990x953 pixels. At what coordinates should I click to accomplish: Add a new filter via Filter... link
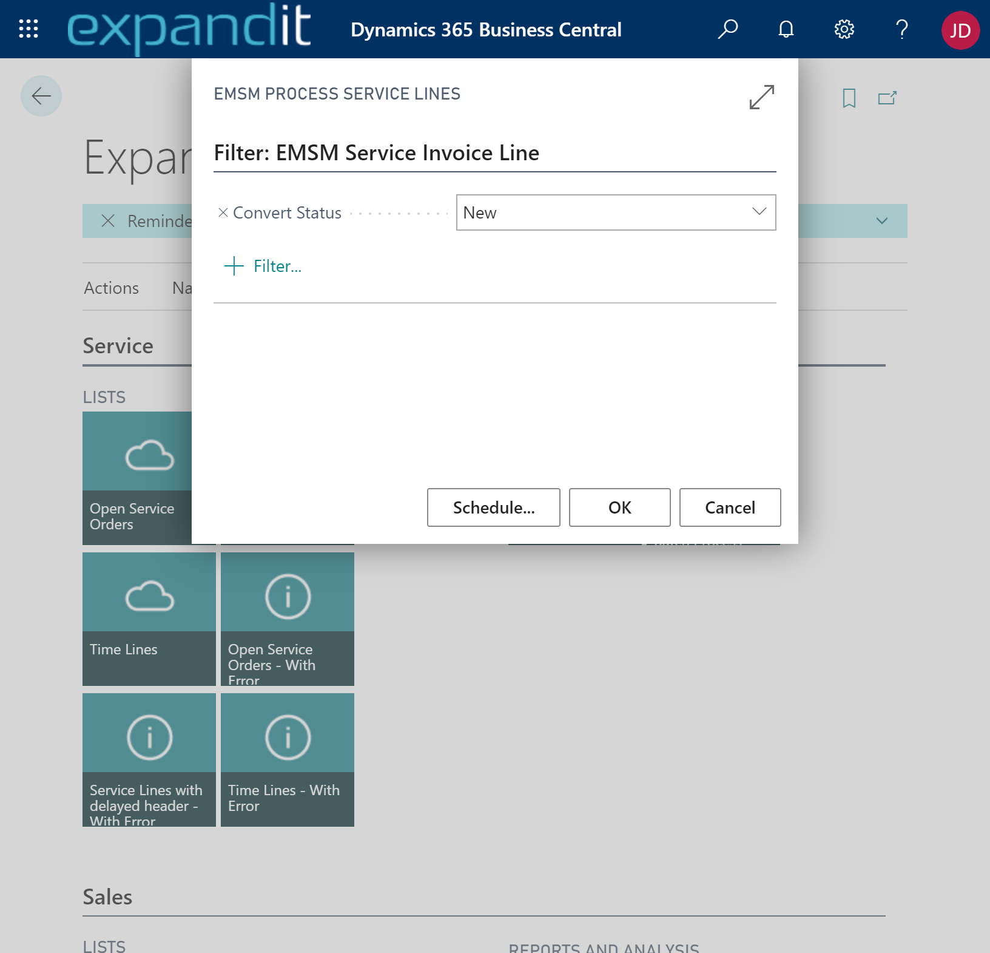pos(263,266)
